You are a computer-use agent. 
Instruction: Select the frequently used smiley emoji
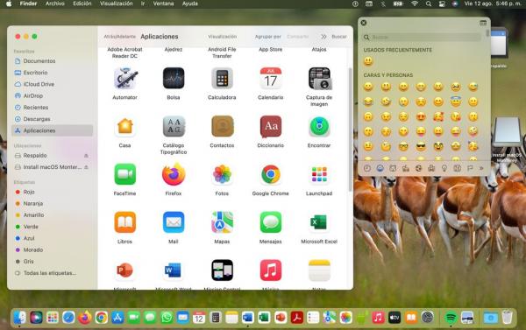[368, 61]
